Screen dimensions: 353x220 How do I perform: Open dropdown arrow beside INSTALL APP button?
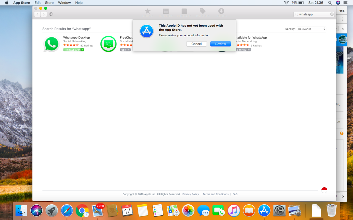click(x=82, y=50)
